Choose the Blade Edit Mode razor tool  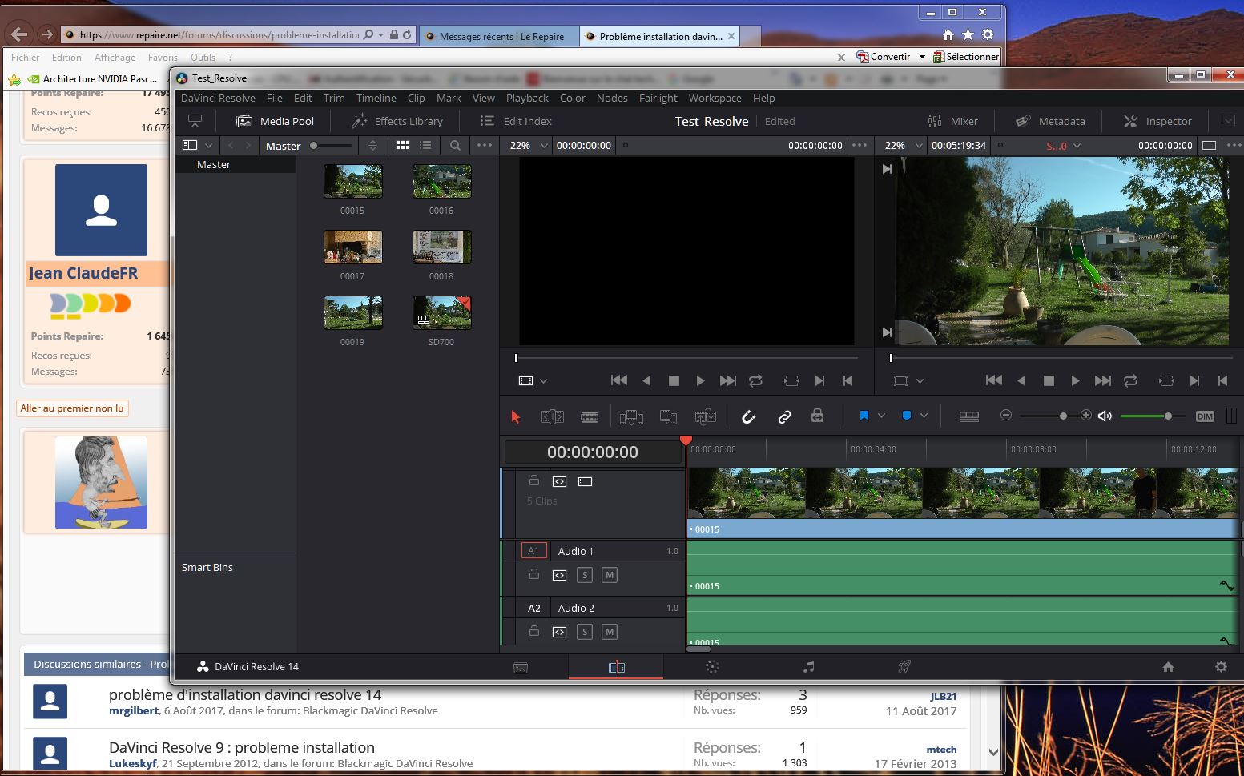click(x=590, y=416)
